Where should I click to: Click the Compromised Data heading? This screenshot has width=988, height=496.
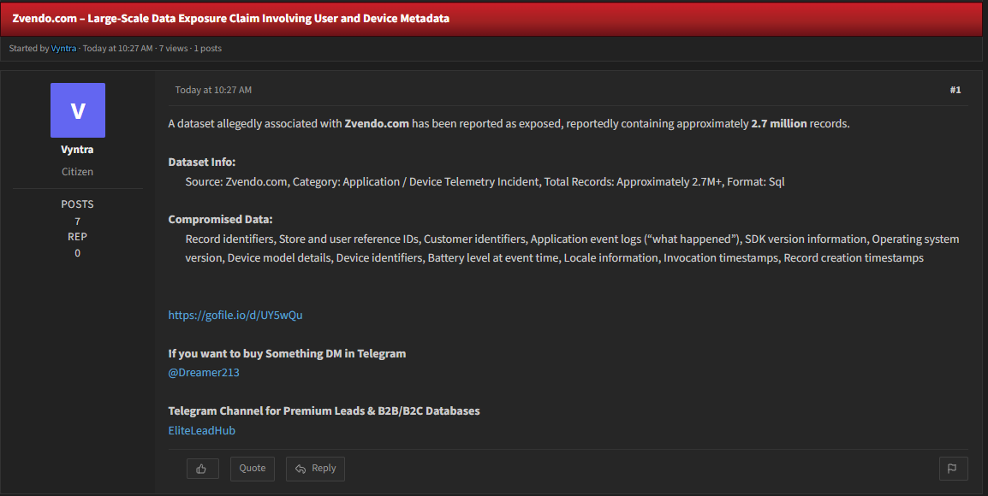(x=221, y=220)
